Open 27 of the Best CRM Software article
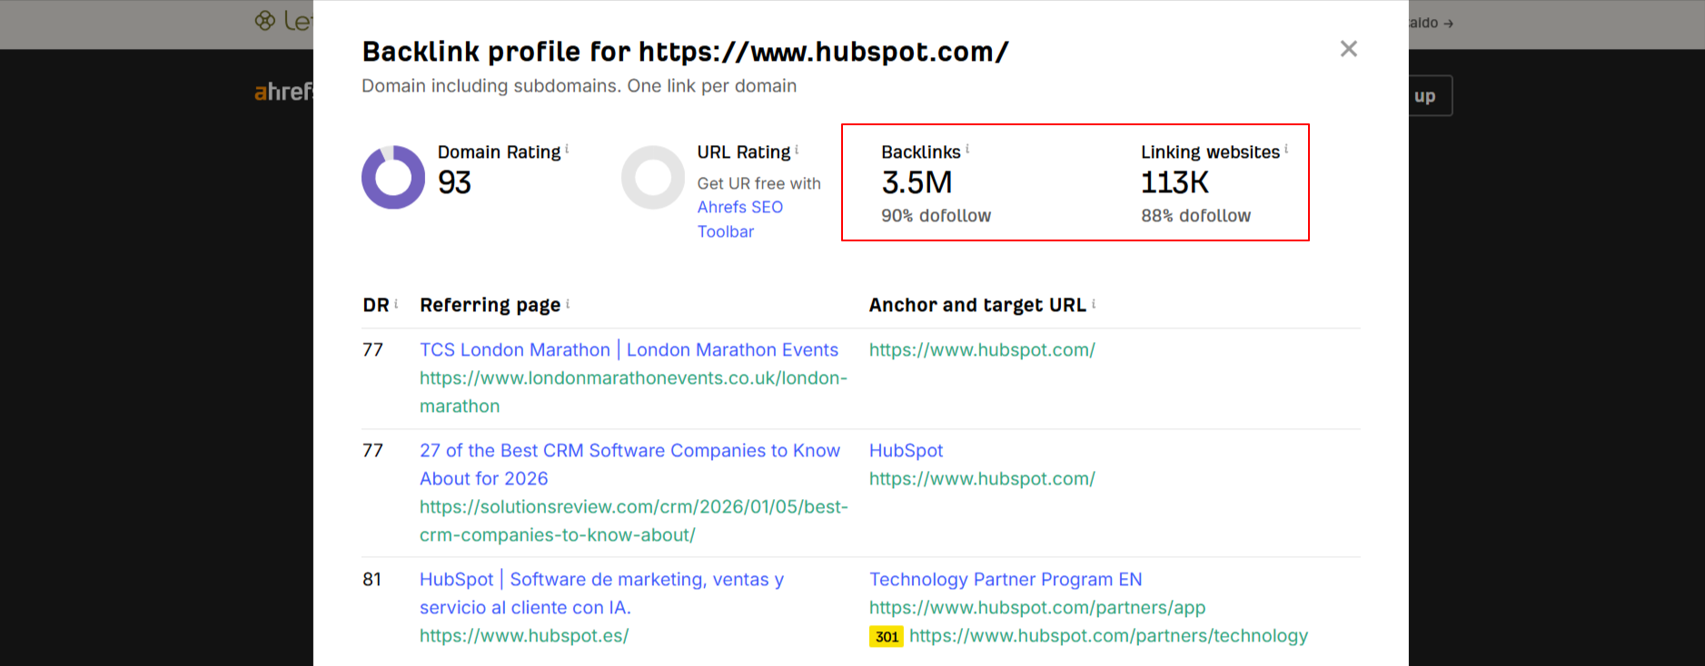The image size is (1705, 666). click(629, 465)
